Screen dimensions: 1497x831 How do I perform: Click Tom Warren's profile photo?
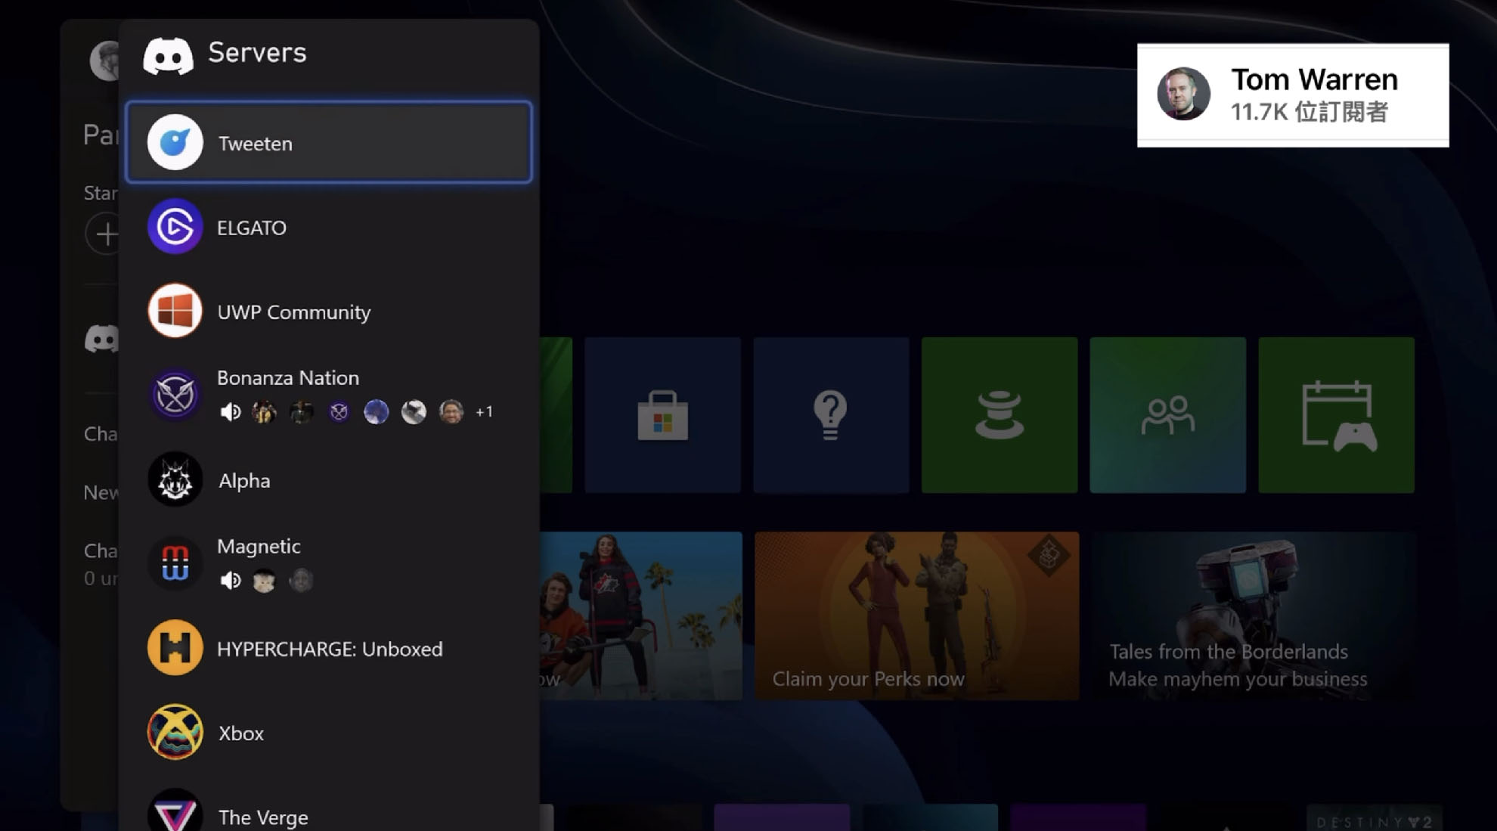point(1183,94)
